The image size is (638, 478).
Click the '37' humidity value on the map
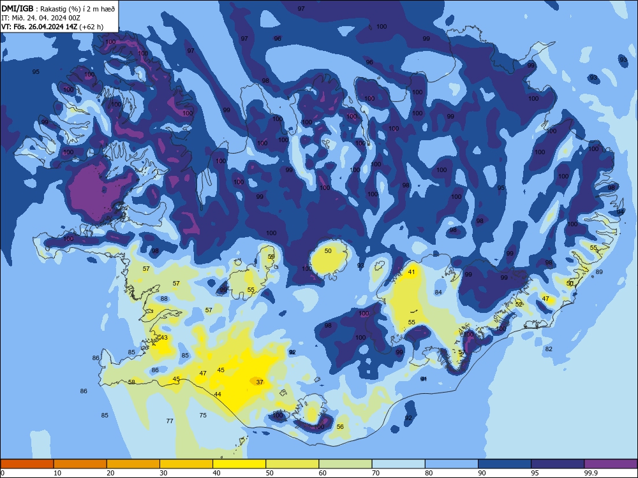pos(260,382)
